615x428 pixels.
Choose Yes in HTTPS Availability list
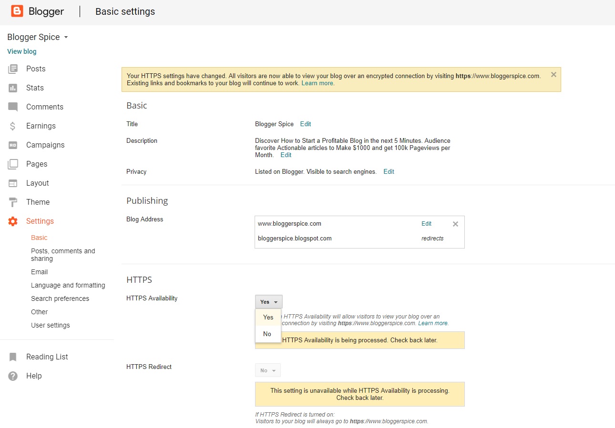[x=268, y=317]
